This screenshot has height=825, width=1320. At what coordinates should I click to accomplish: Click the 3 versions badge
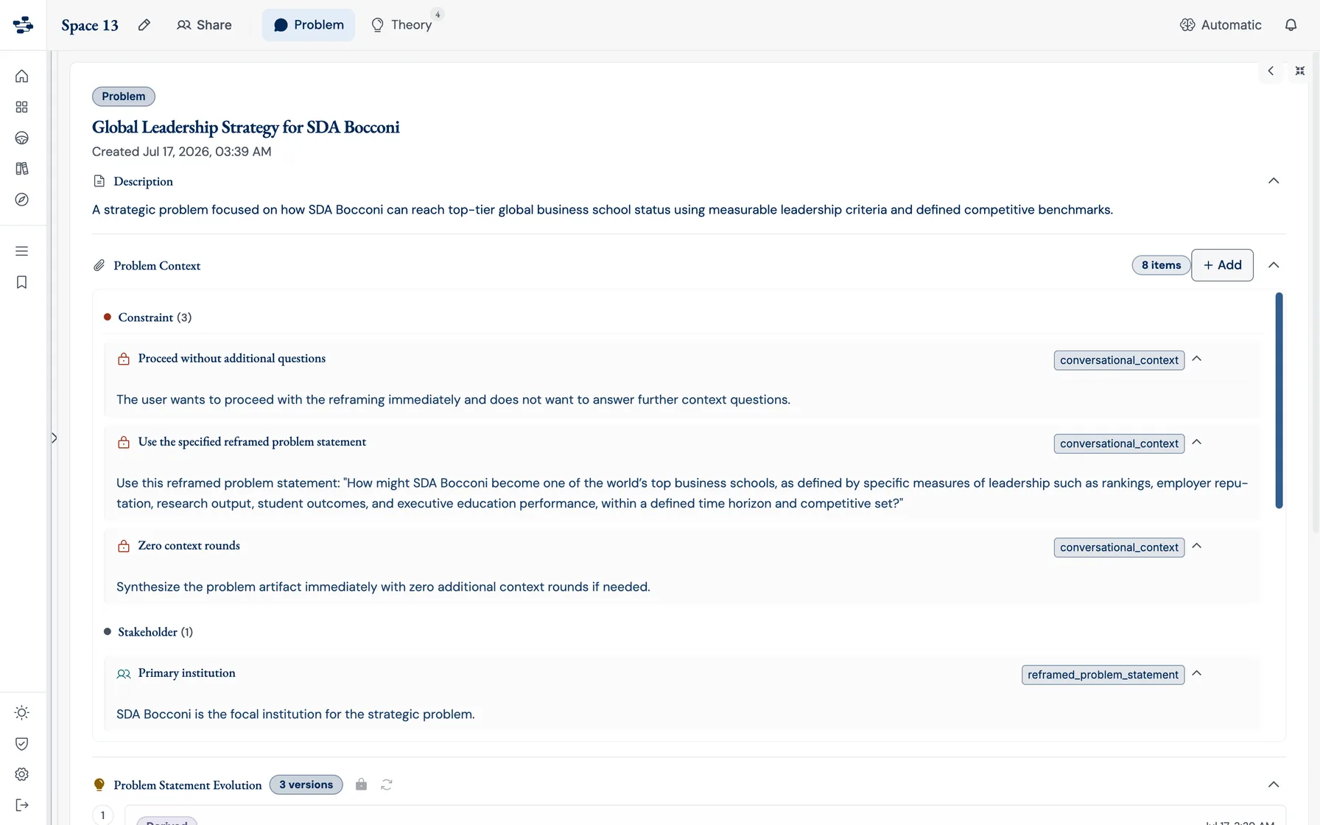pyautogui.click(x=306, y=784)
